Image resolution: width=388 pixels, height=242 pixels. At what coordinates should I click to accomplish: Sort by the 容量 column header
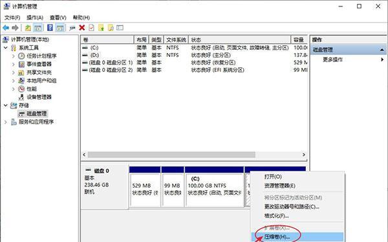coord(299,39)
